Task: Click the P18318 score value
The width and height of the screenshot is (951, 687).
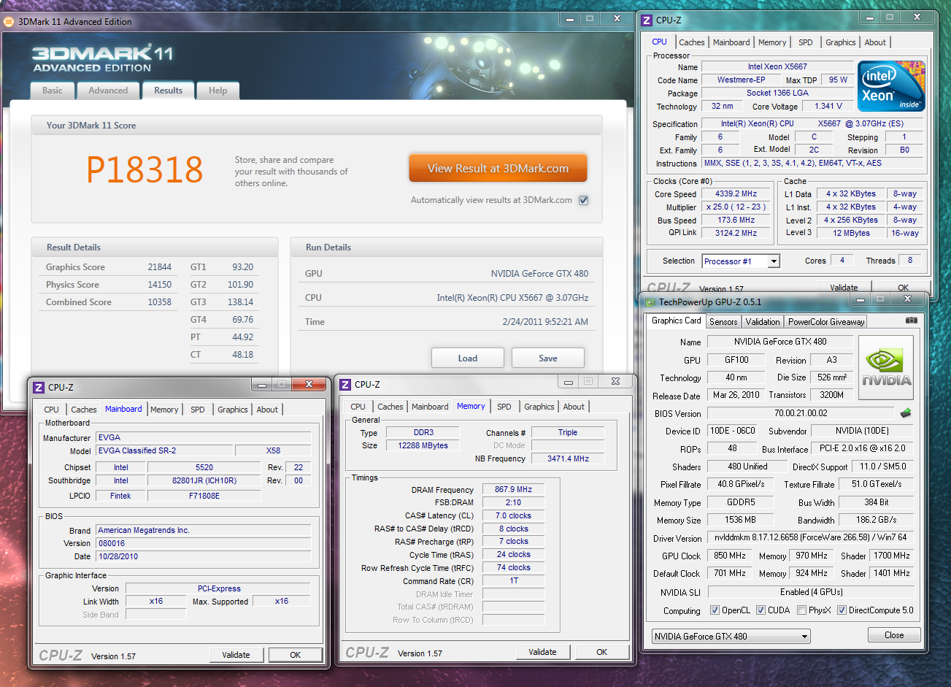Action: point(145,169)
